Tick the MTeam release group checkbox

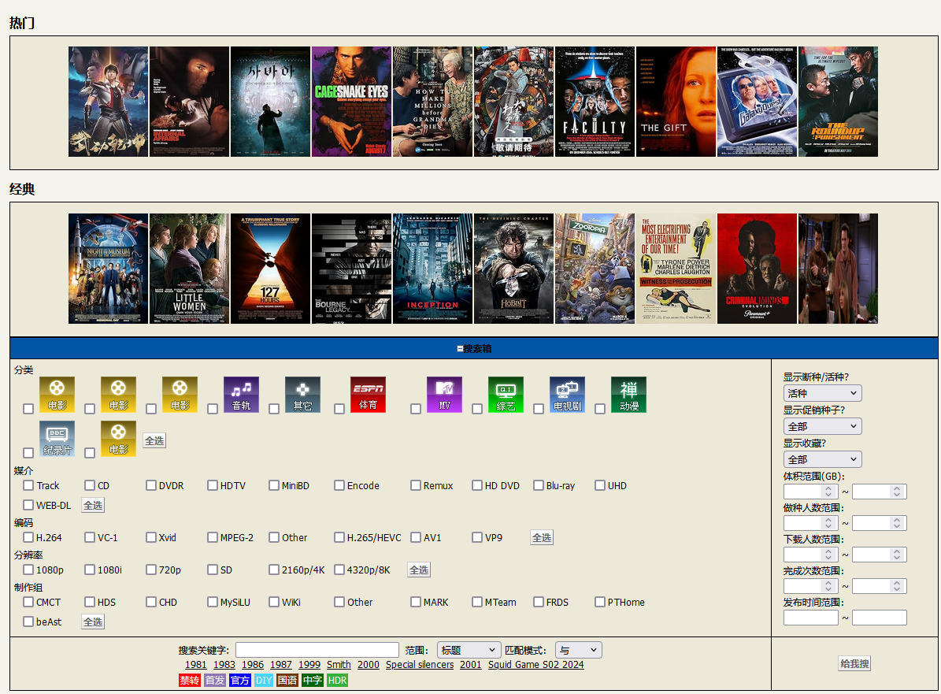(x=477, y=602)
